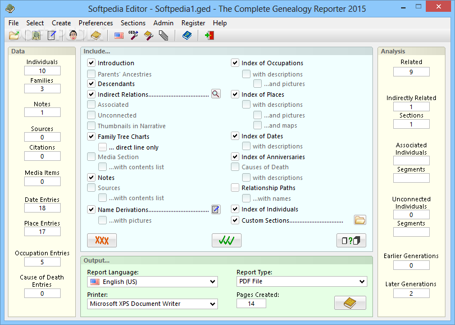Click the Earlier Generations value field
The width and height of the screenshot is (455, 325).
click(x=411, y=265)
